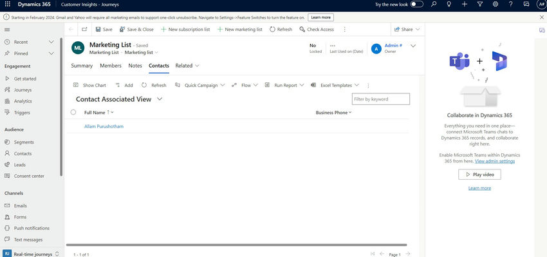Switch to the Notes tab
Screen dimensions: 547x257
pyautogui.click(x=135, y=66)
